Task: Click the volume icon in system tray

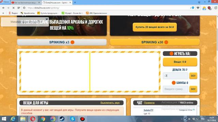Action: pos(189,119)
